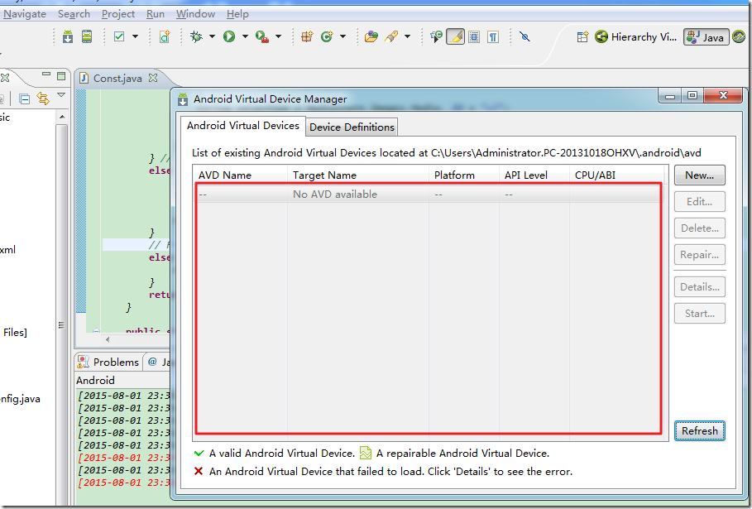Image resolution: width=752 pixels, height=509 pixels.
Task: Click the Target Name column header
Action: (357, 175)
